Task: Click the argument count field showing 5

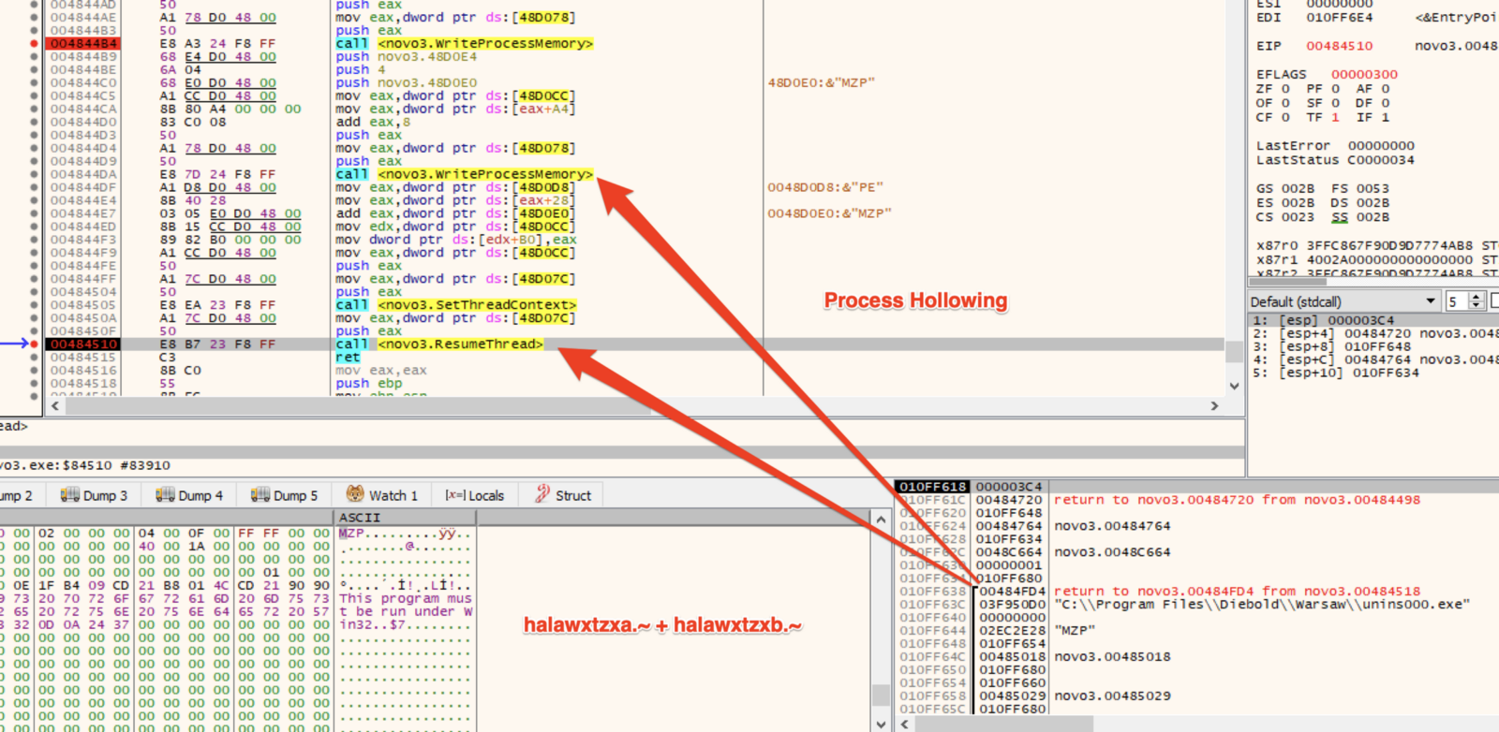Action: coord(1455,301)
